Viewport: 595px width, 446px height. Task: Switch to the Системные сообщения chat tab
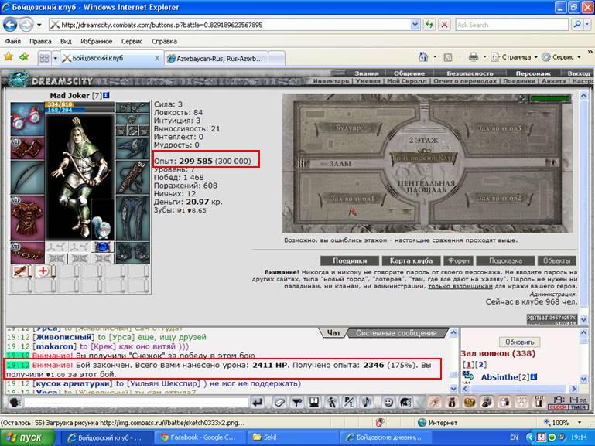pos(396,332)
